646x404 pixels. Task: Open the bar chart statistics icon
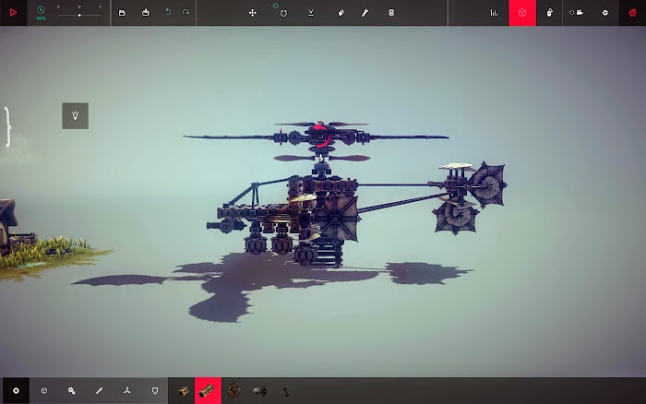[494, 13]
